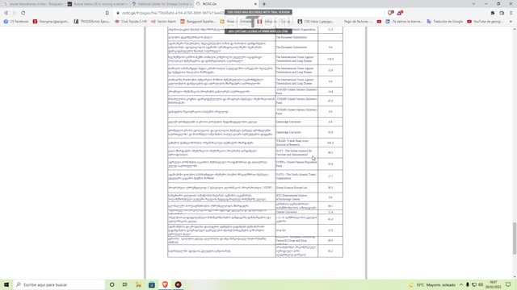This screenshot has width=517, height=290.
Task: Open the Microsoft Store taskbar icon
Action: (152, 284)
